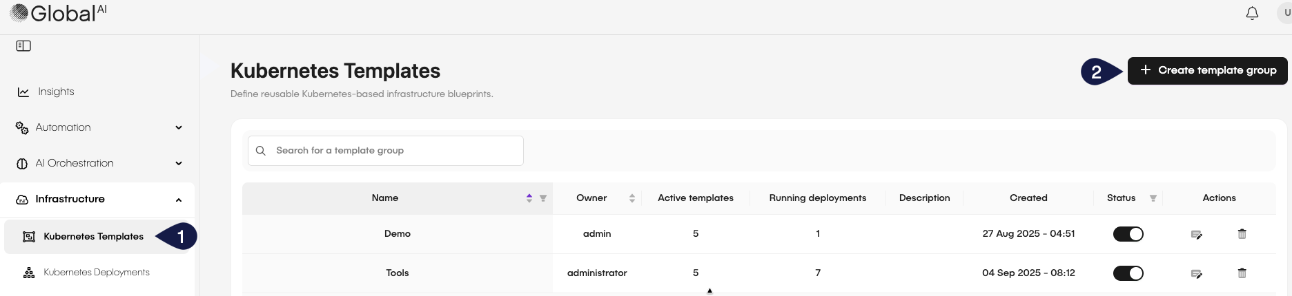Delete the Demo template group
Viewport: 1292px width, 296px height.
pyautogui.click(x=1242, y=234)
